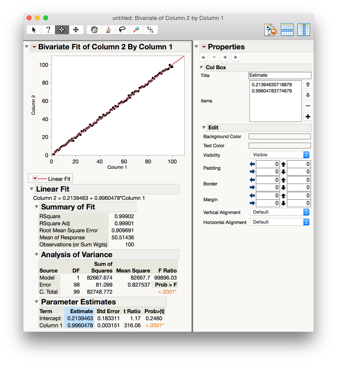This screenshot has width=337, height=365.
Task: Click the Padding top value field
Action: (299, 164)
